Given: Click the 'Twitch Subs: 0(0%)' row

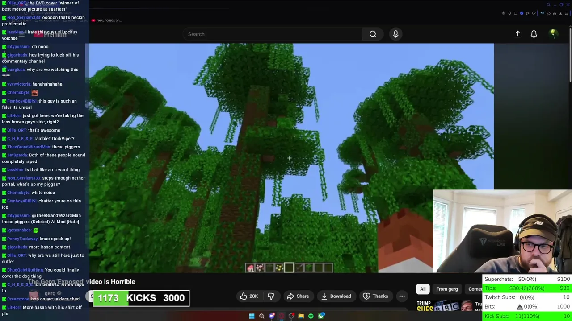Looking at the screenshot, I should (527, 297).
